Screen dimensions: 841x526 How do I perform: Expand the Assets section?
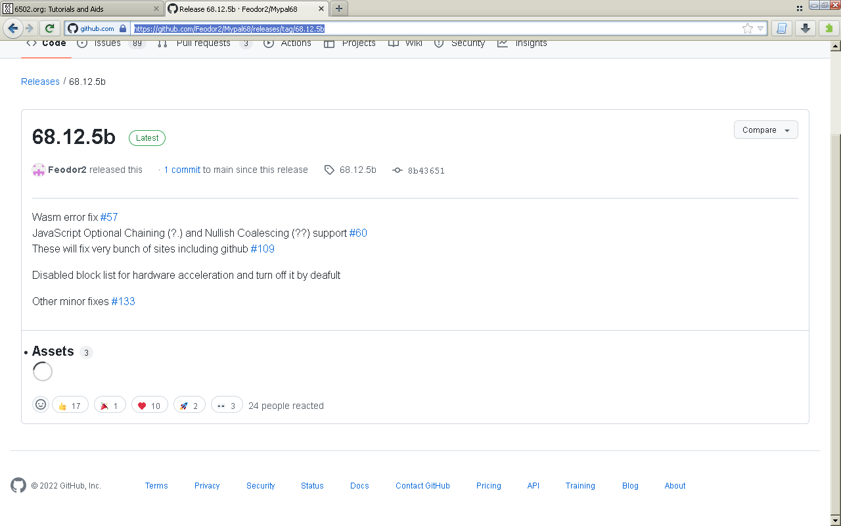point(53,351)
